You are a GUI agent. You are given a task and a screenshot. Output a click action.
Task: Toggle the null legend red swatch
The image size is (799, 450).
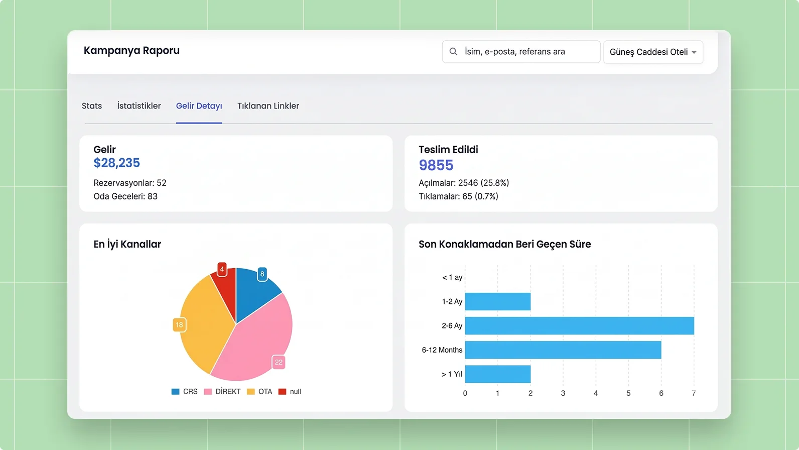(282, 392)
